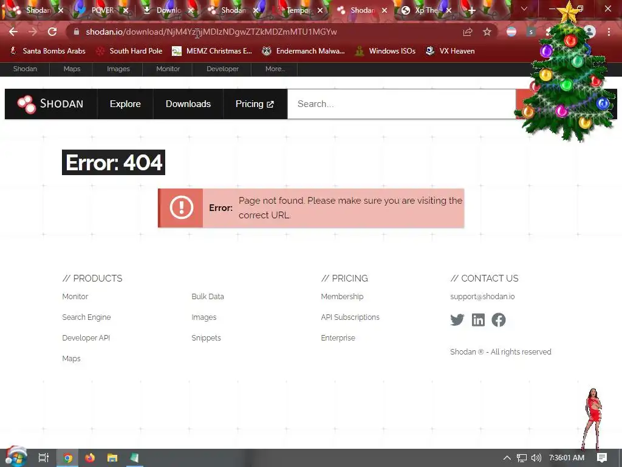
Task: Open File Explorer from the taskbar
Action: (x=112, y=458)
